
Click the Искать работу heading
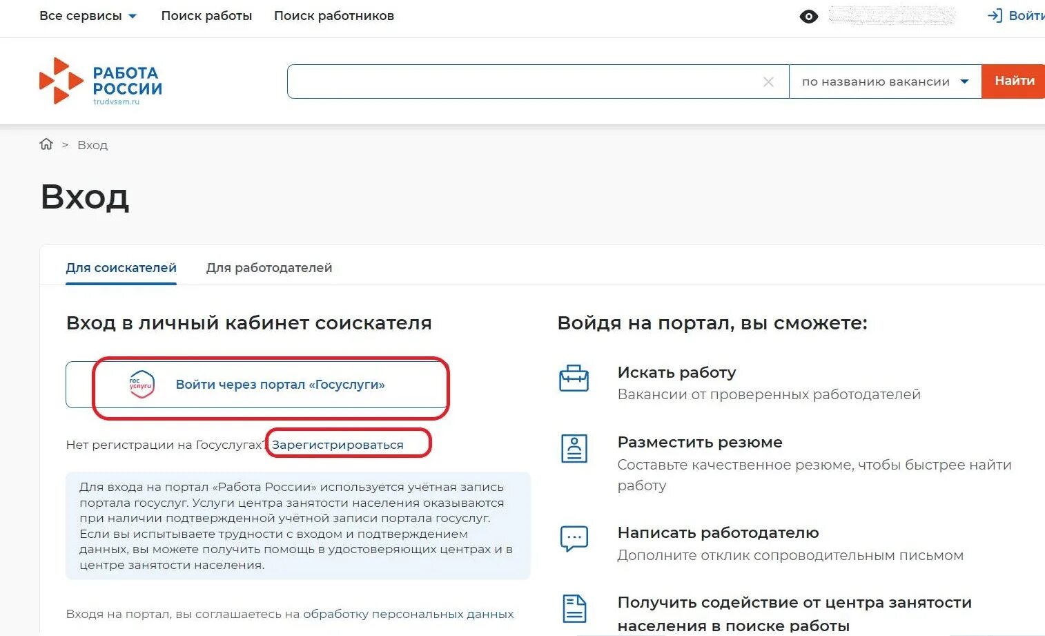click(676, 372)
